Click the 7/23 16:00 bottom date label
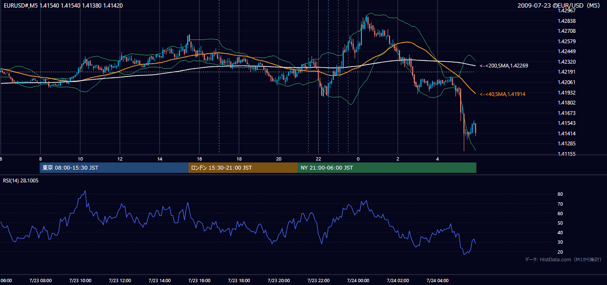Screen dimensions: 607x285 pos(199,281)
